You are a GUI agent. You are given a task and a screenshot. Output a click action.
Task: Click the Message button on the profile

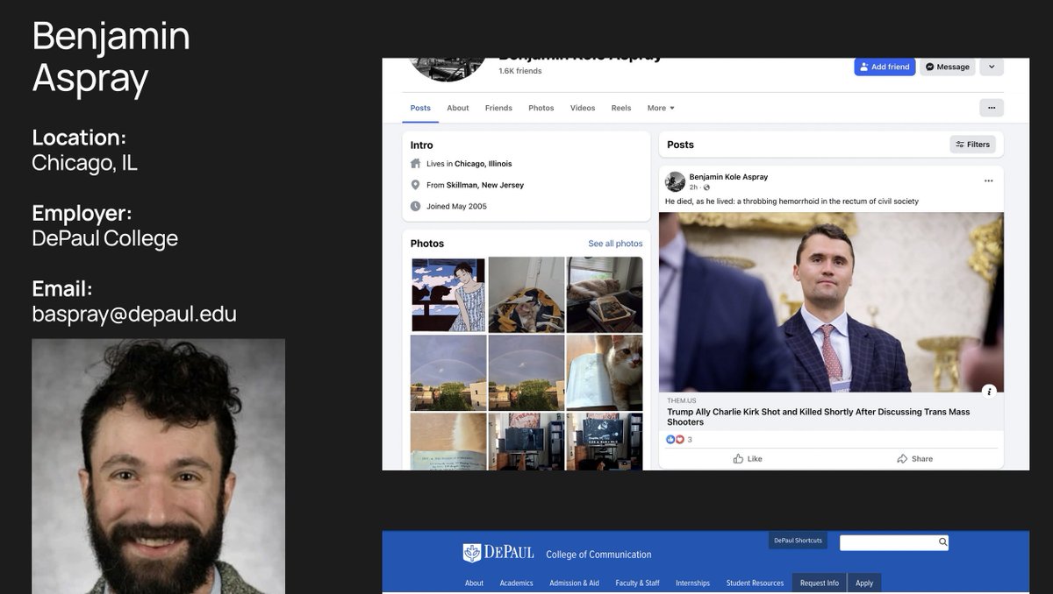[947, 67]
